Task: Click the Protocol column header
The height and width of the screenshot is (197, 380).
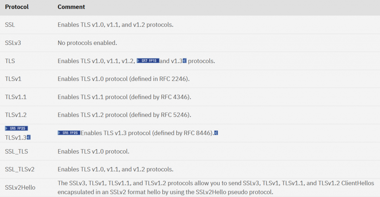Action: 17,7
